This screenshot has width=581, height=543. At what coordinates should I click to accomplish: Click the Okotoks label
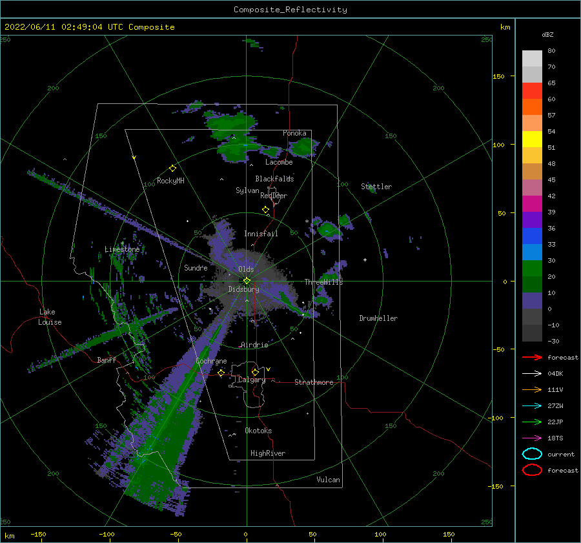click(258, 431)
